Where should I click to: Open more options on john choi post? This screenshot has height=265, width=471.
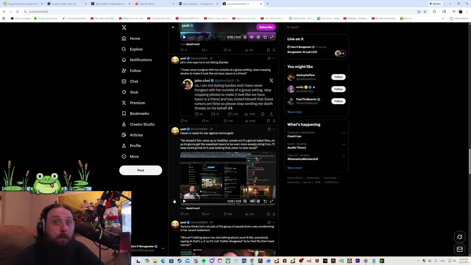pyautogui.click(x=274, y=58)
